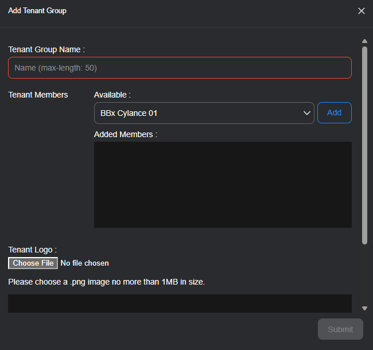
Task: Click the scrollbar down arrow
Action: (x=364, y=308)
